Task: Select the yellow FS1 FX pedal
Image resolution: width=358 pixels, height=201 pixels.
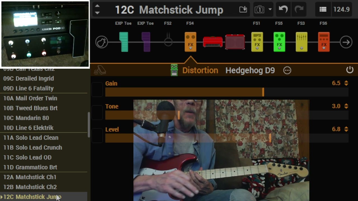Action: point(257,42)
